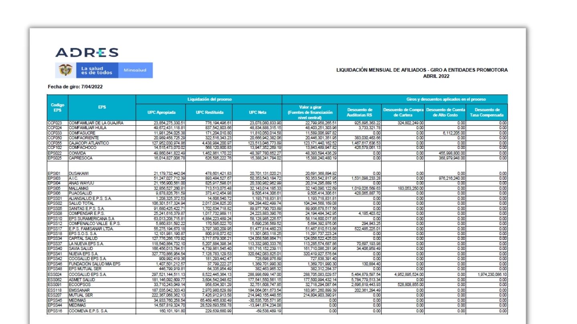The height and width of the screenshot is (324, 577).
Task: Click the 'Liquidación del proceso' group header
Action: click(x=209, y=99)
